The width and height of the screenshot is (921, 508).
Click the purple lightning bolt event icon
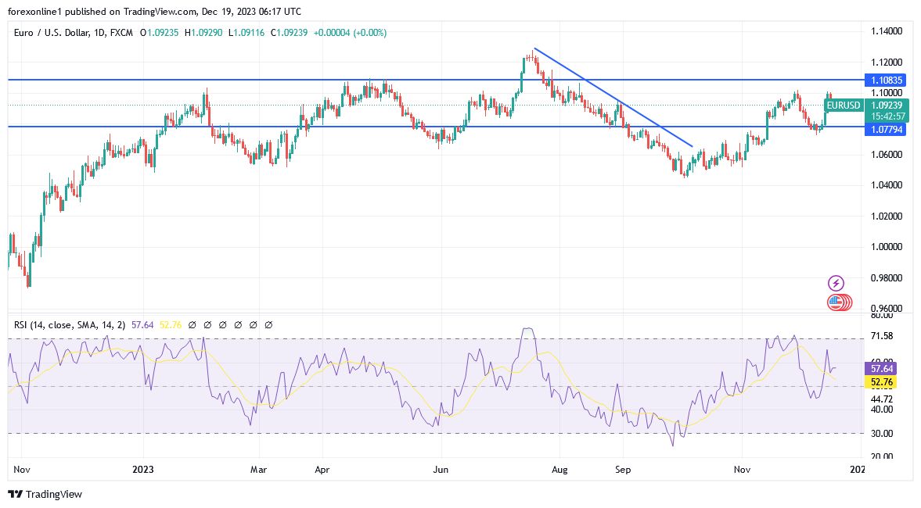click(836, 284)
